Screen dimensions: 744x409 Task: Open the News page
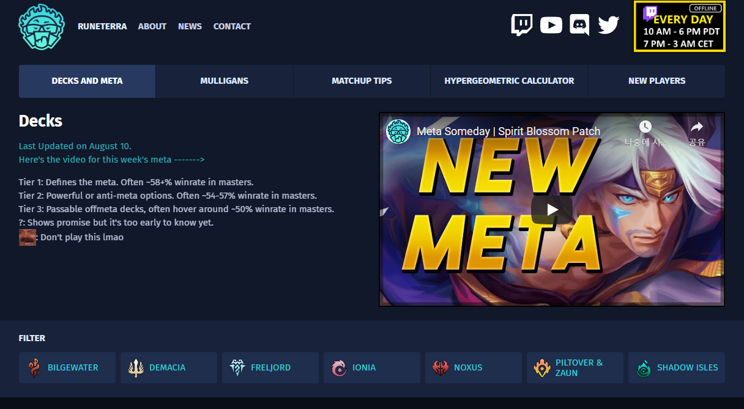pos(190,26)
